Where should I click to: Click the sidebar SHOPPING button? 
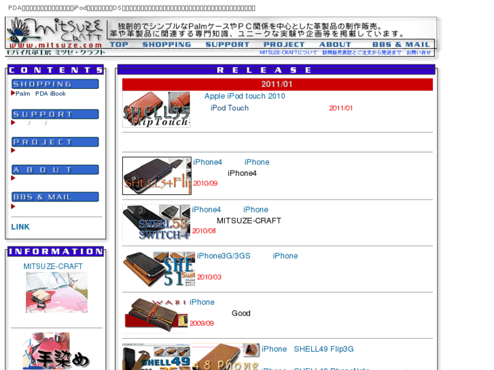[x=55, y=84]
